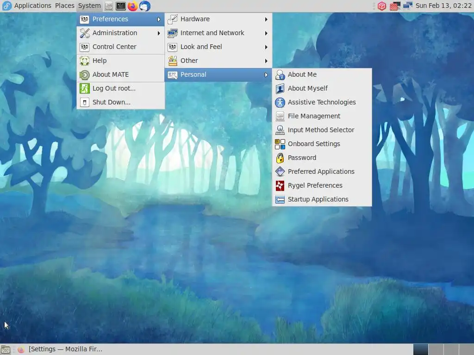This screenshot has width=474, height=355.
Task: Switch to the first workspace
Action: click(x=420, y=349)
